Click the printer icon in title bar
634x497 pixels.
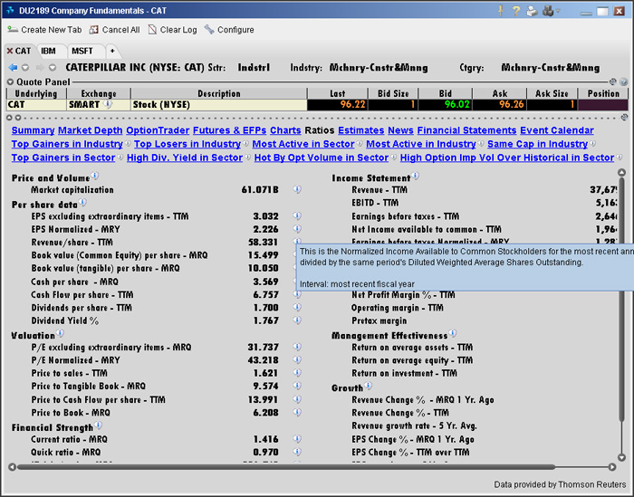[x=532, y=11]
